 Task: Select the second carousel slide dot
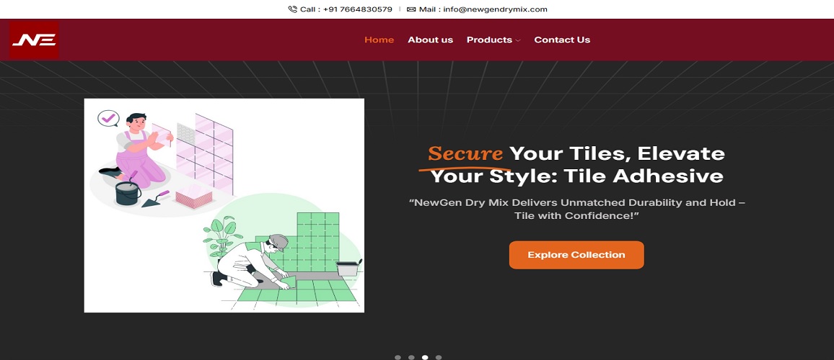coord(411,357)
